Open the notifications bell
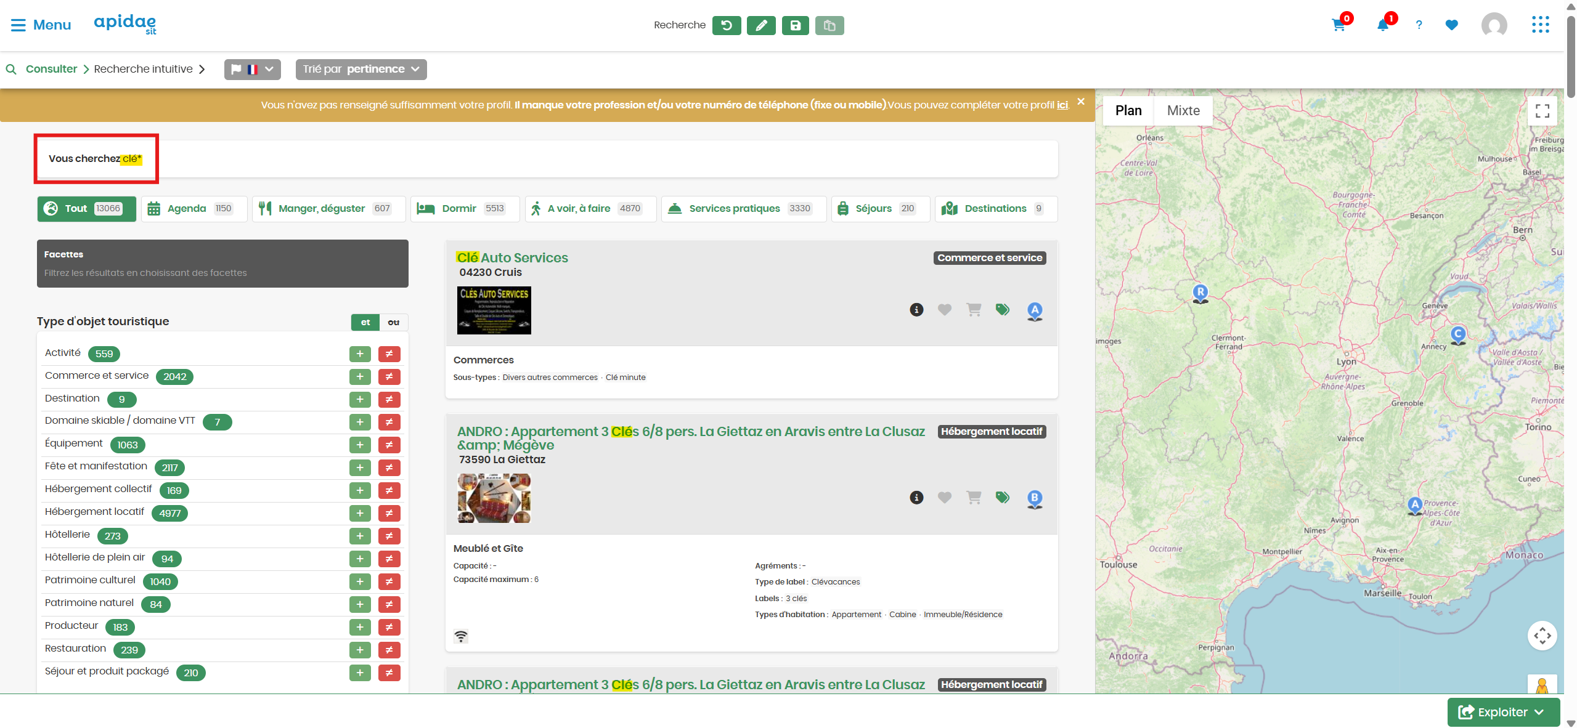Screen dimensions: 1577x728 [x=1383, y=25]
